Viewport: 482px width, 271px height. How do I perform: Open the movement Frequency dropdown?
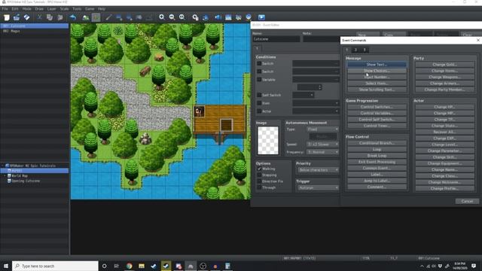[x=322, y=152]
